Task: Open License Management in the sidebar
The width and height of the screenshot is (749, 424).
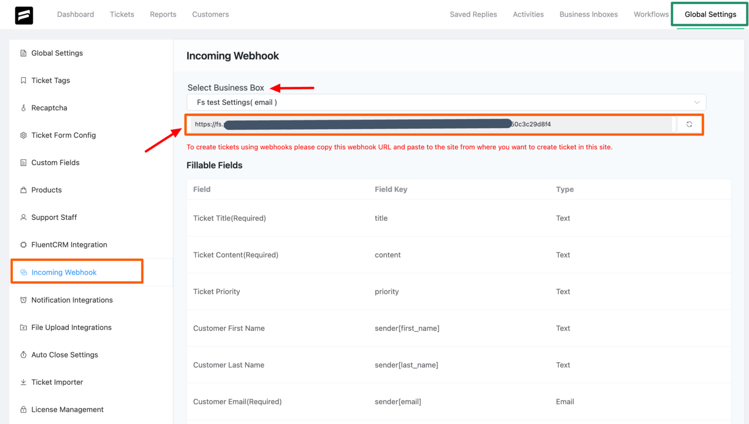Action: click(x=67, y=409)
